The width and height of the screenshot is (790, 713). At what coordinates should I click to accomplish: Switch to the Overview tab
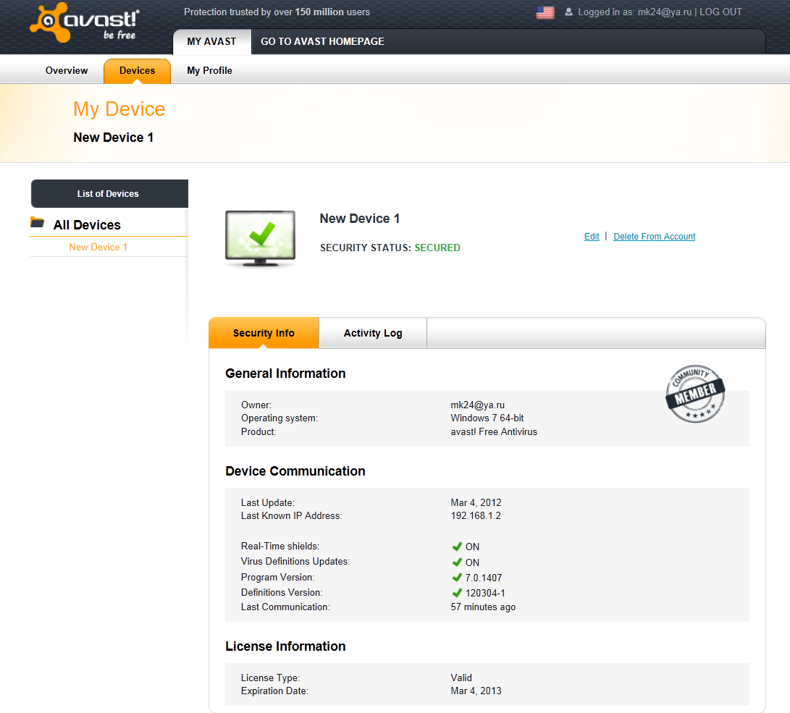coord(67,70)
